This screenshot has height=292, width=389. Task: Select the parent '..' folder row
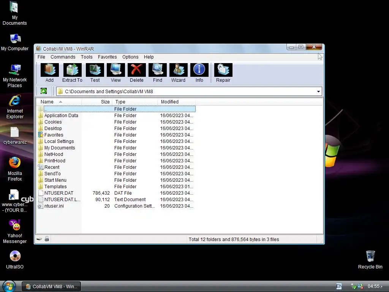click(117, 109)
